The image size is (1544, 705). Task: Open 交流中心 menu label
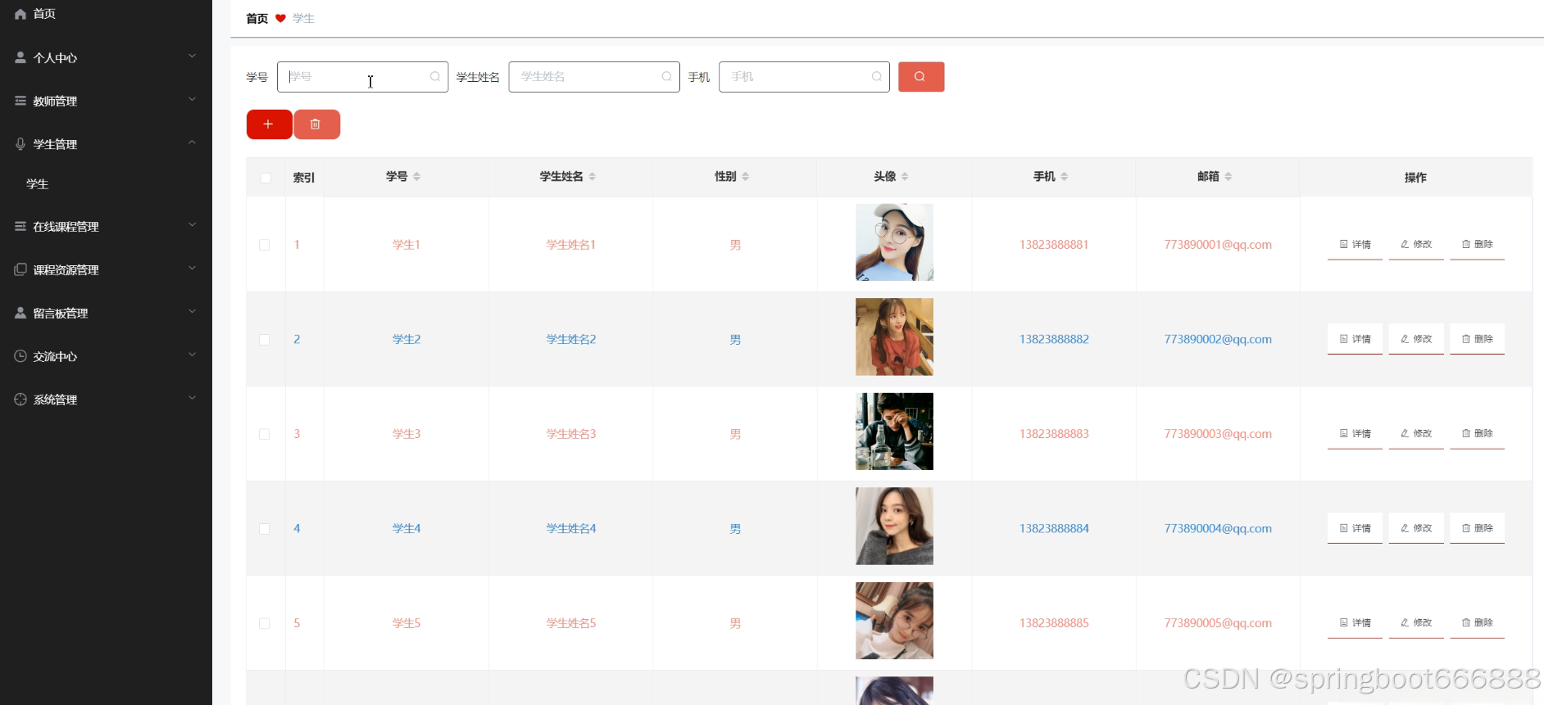(55, 357)
